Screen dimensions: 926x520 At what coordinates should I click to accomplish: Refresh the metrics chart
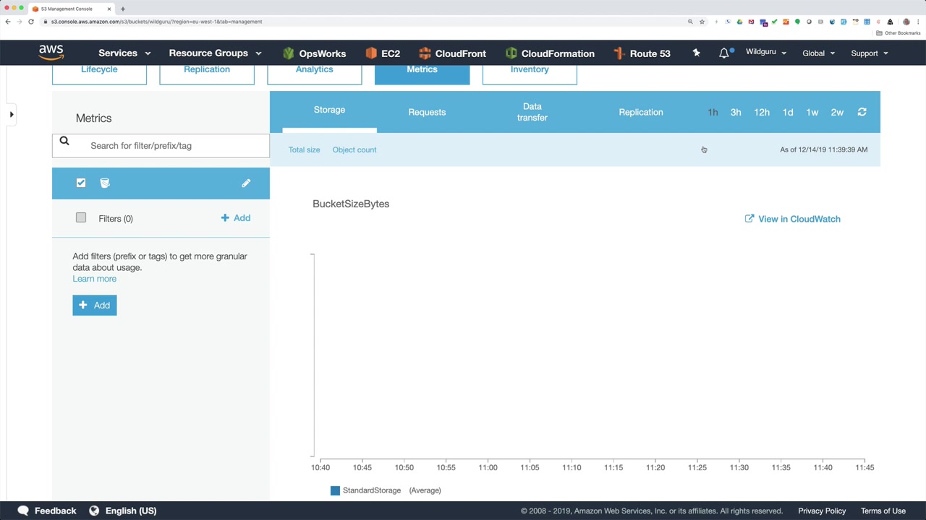(x=862, y=112)
